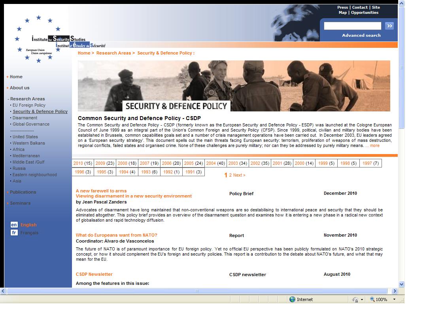Viewport: 427px width, 320px height.
Task: Click the 'en' English language icon
Action: tap(14, 225)
